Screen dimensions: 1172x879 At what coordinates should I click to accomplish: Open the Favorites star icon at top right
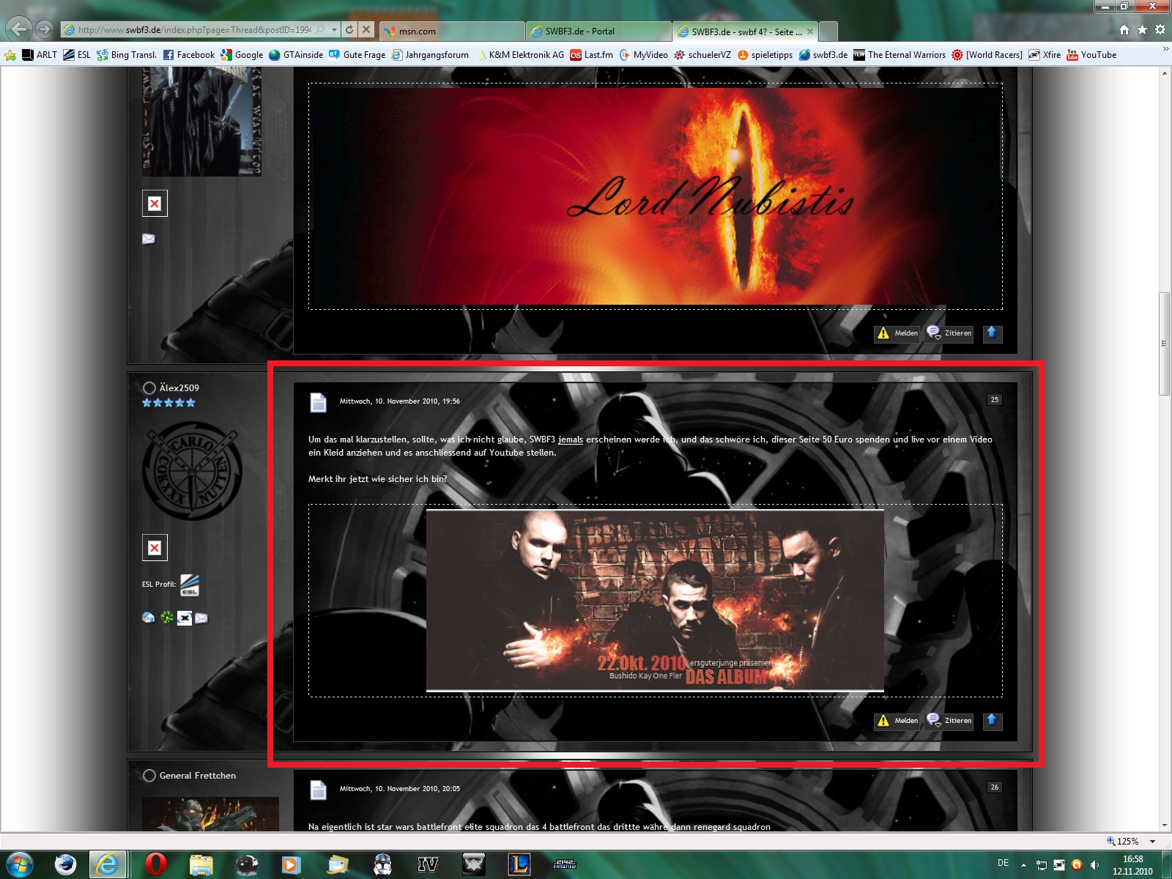(1142, 30)
